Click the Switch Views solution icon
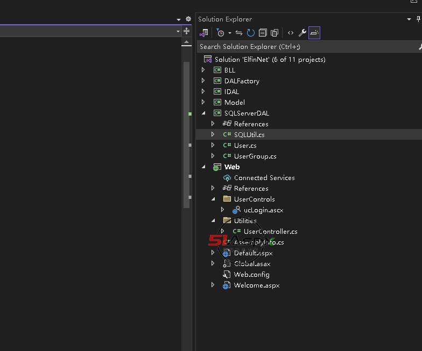 [203, 33]
